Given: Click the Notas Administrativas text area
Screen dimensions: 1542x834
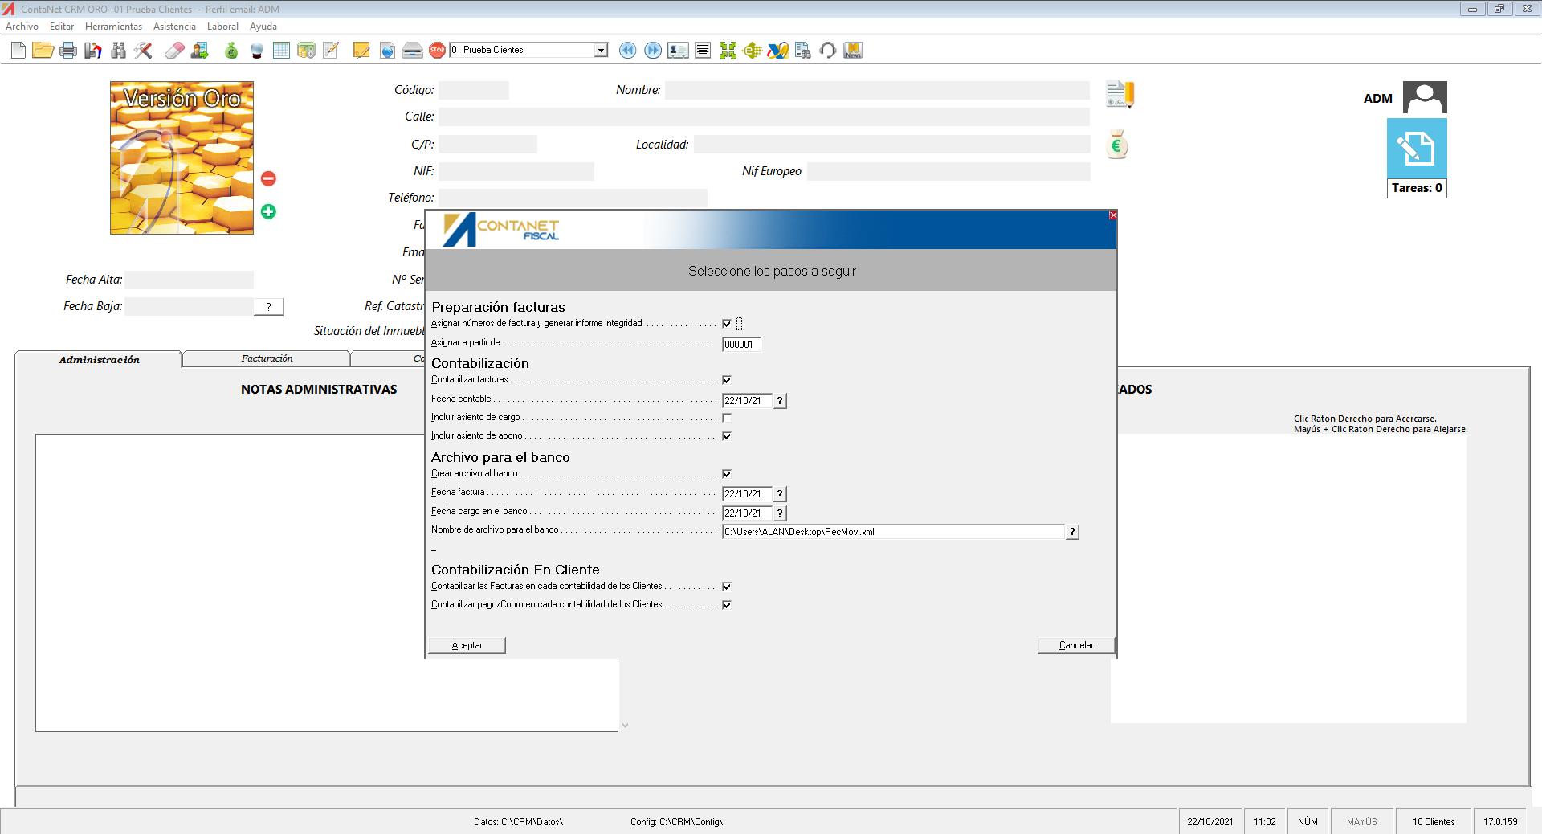Looking at the screenshot, I should coord(326,583).
